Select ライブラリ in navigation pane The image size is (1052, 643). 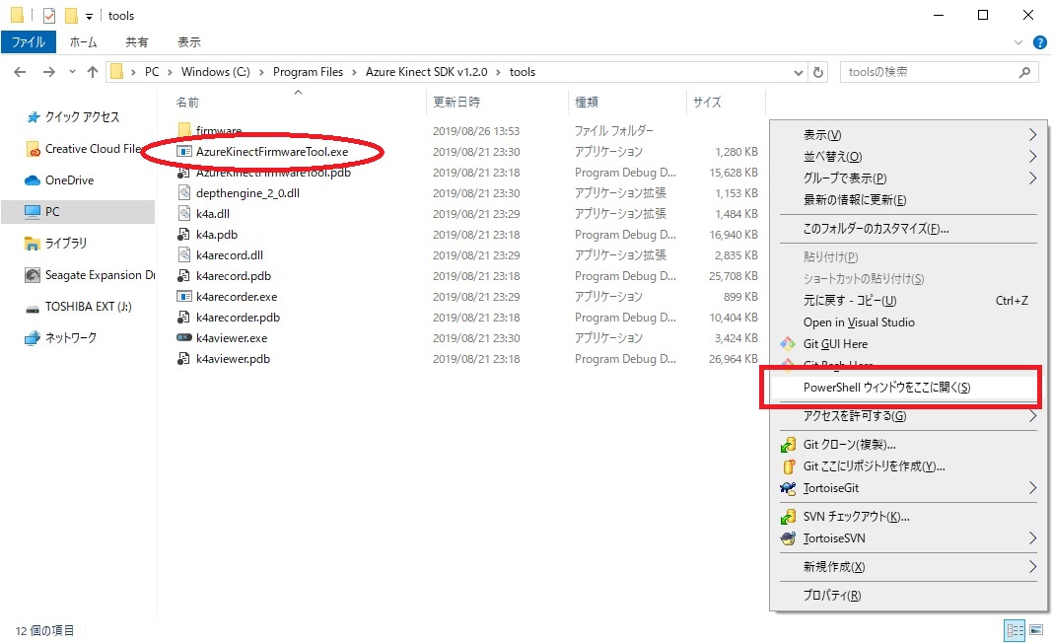[65, 243]
